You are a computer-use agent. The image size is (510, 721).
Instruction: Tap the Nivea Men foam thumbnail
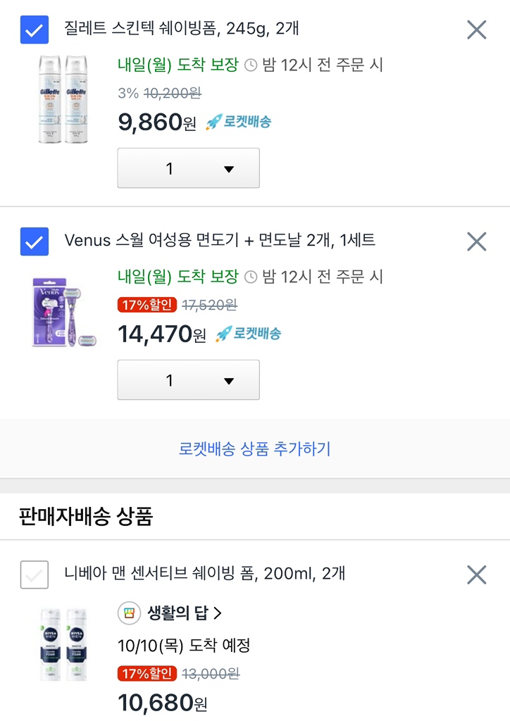63,644
